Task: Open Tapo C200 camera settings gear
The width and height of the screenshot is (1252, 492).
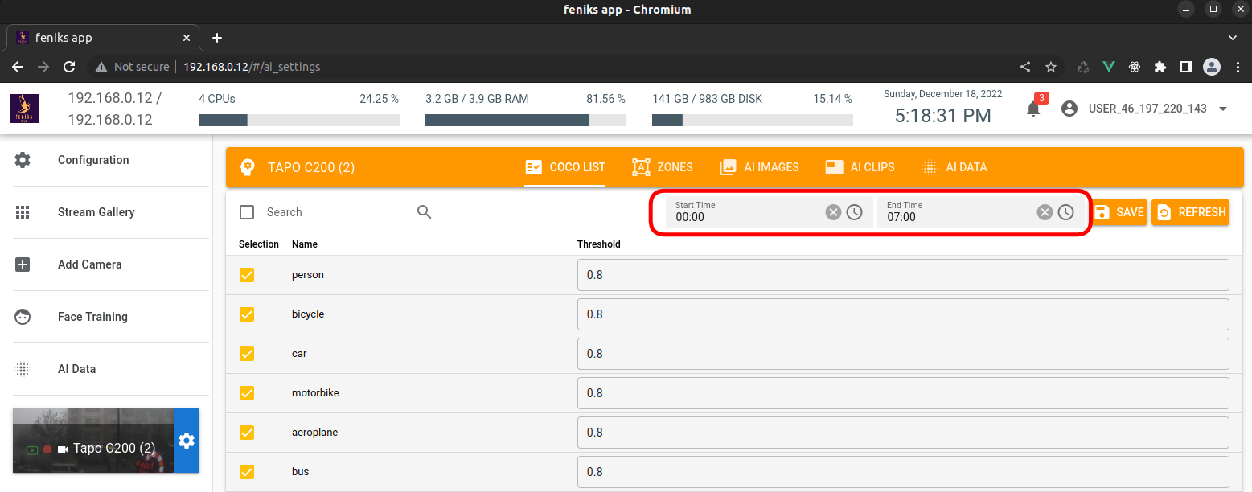Action: tap(187, 441)
